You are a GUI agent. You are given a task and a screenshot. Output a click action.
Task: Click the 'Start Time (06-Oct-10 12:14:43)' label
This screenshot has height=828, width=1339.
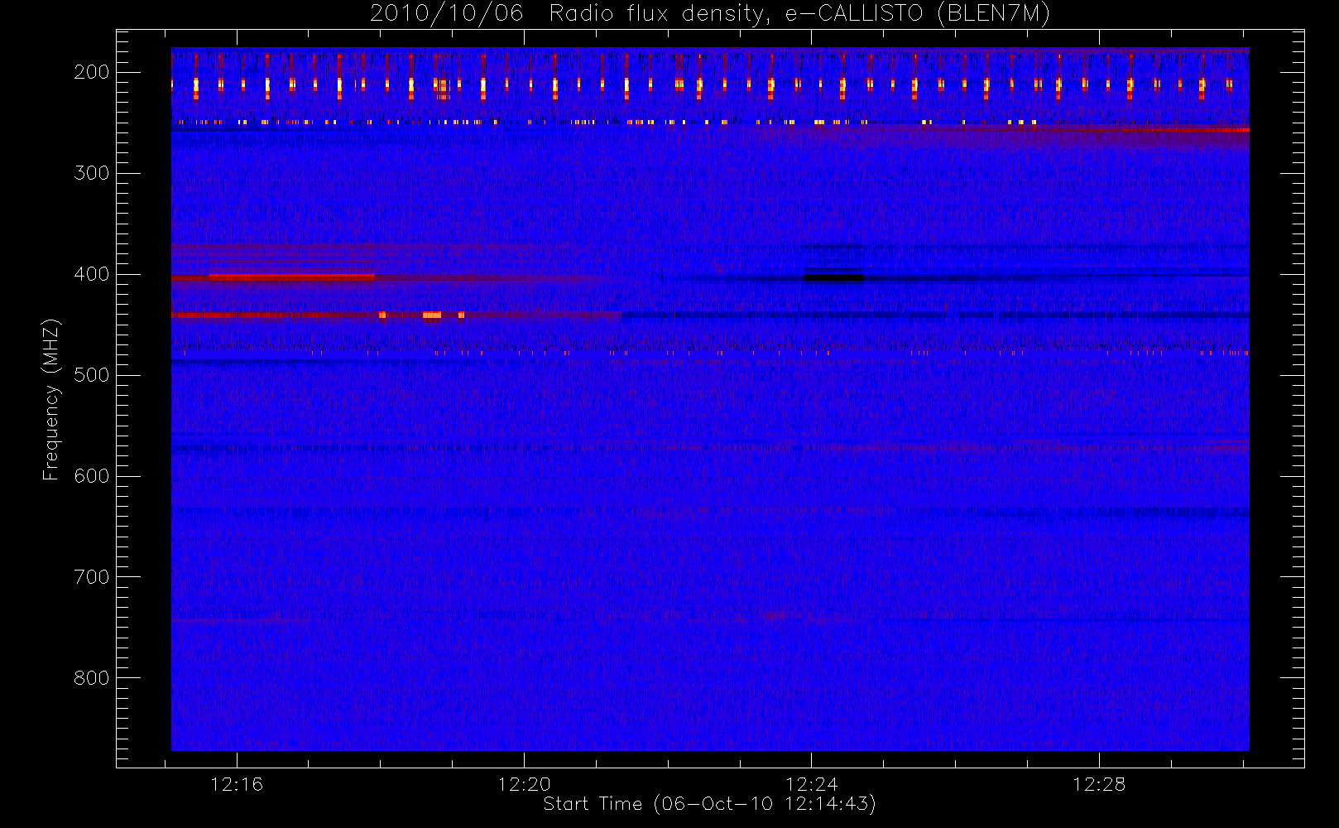pos(709,804)
